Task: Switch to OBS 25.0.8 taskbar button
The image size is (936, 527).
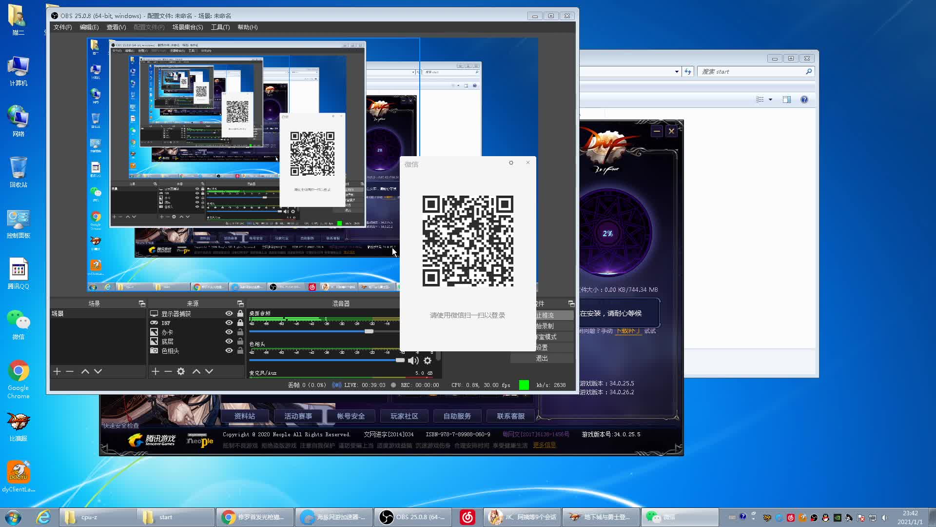Action: 412,517
